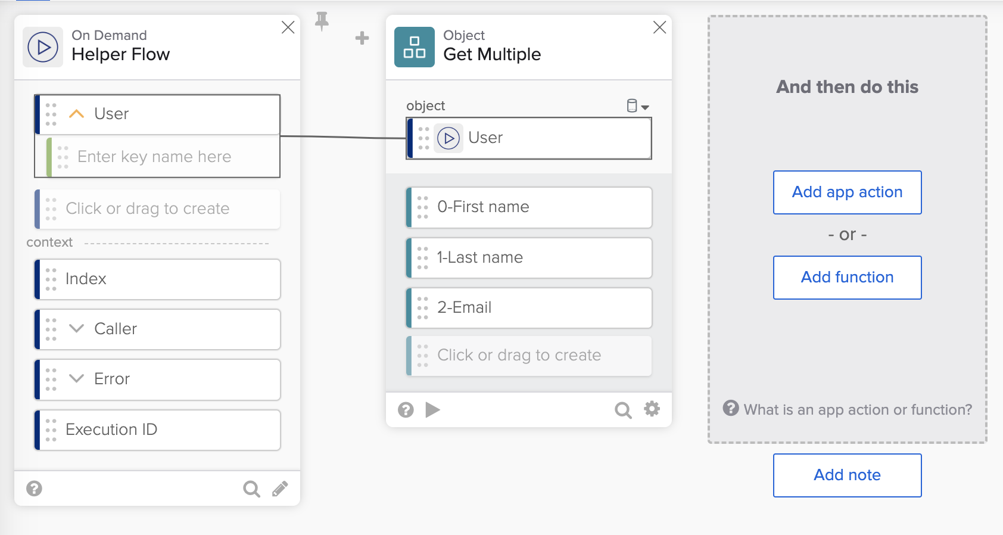The image size is (1003, 535).
Task: Run the Get Multiple card with play icon
Action: (x=433, y=410)
